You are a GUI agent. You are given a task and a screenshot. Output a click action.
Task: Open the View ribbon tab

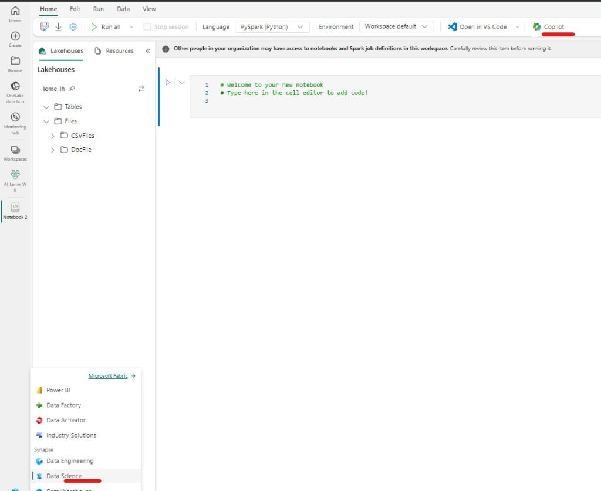click(x=149, y=9)
